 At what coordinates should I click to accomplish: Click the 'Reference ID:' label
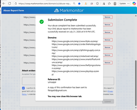(54, 79)
